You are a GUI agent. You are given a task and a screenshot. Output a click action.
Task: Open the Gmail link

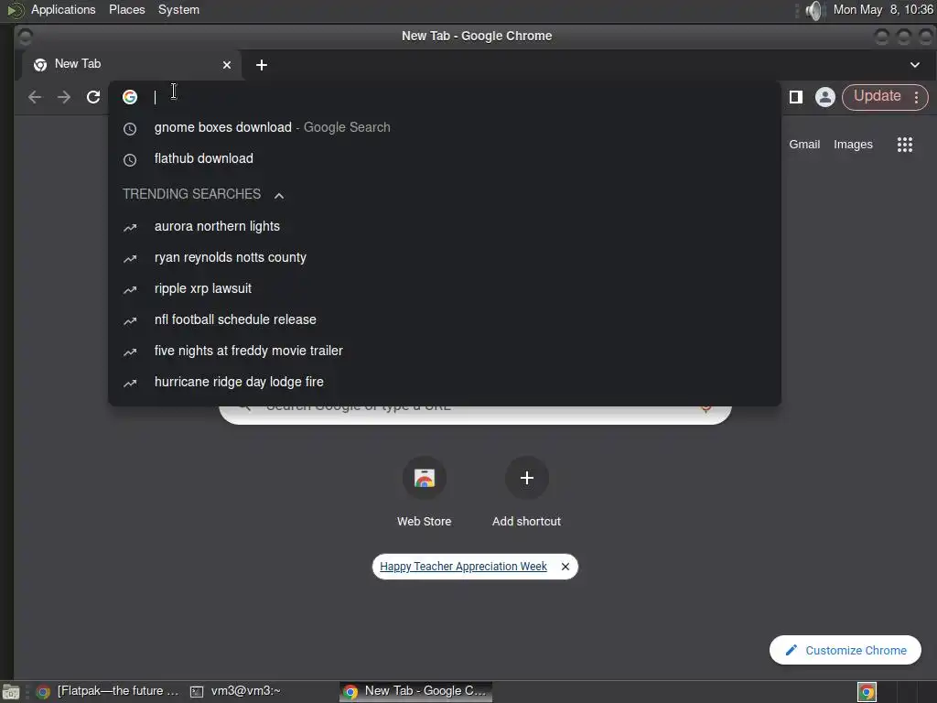click(x=803, y=144)
